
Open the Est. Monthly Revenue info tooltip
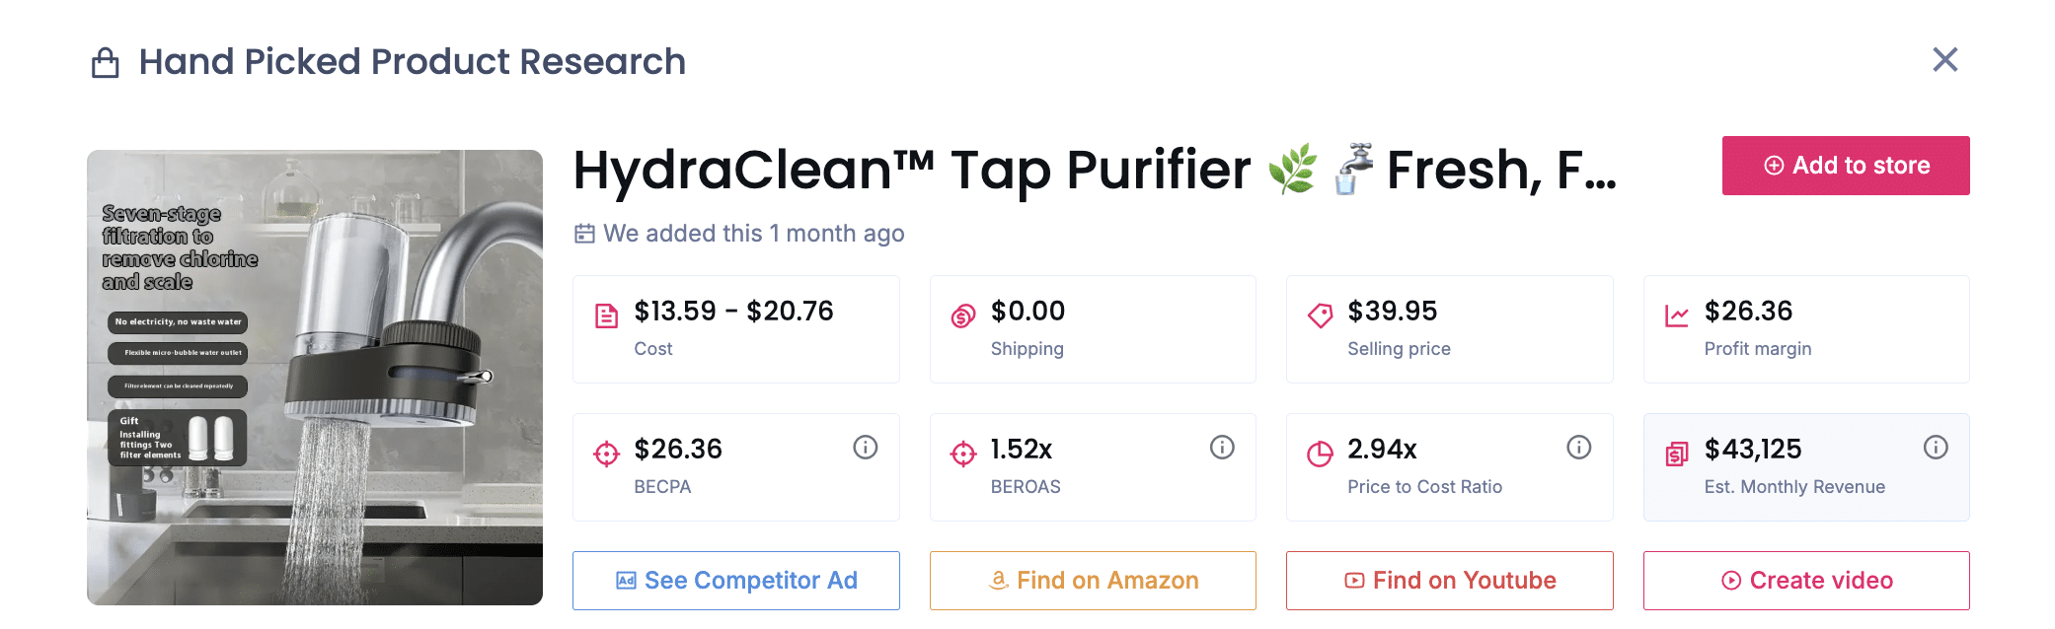coord(1936,447)
